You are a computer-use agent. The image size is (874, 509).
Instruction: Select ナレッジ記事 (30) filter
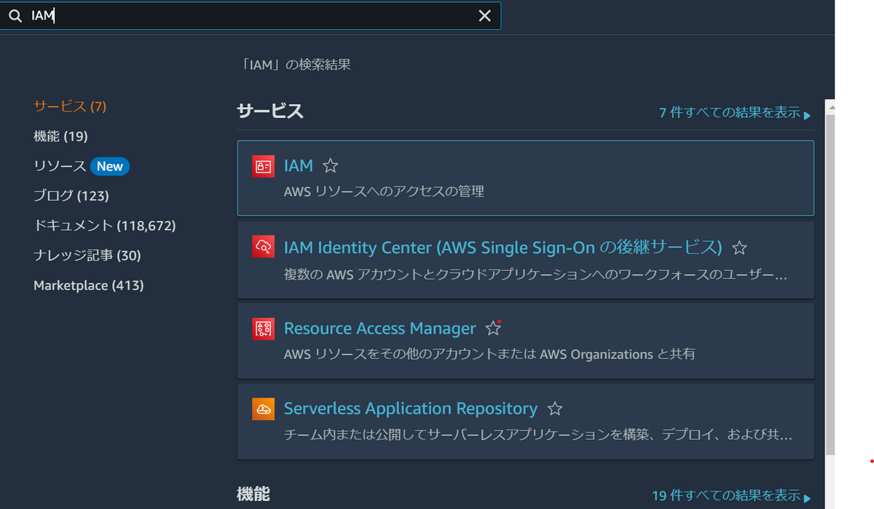pos(87,256)
